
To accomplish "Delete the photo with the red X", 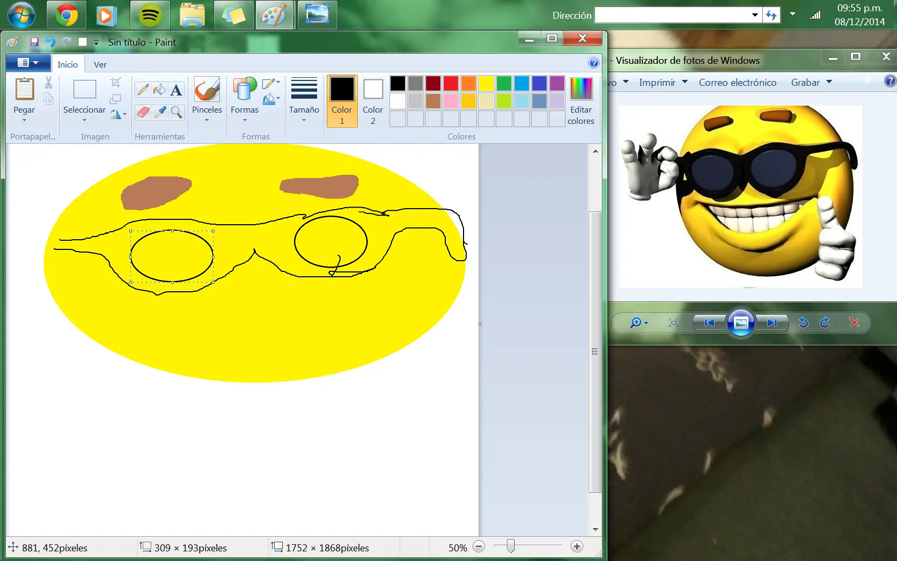I will (x=854, y=322).
